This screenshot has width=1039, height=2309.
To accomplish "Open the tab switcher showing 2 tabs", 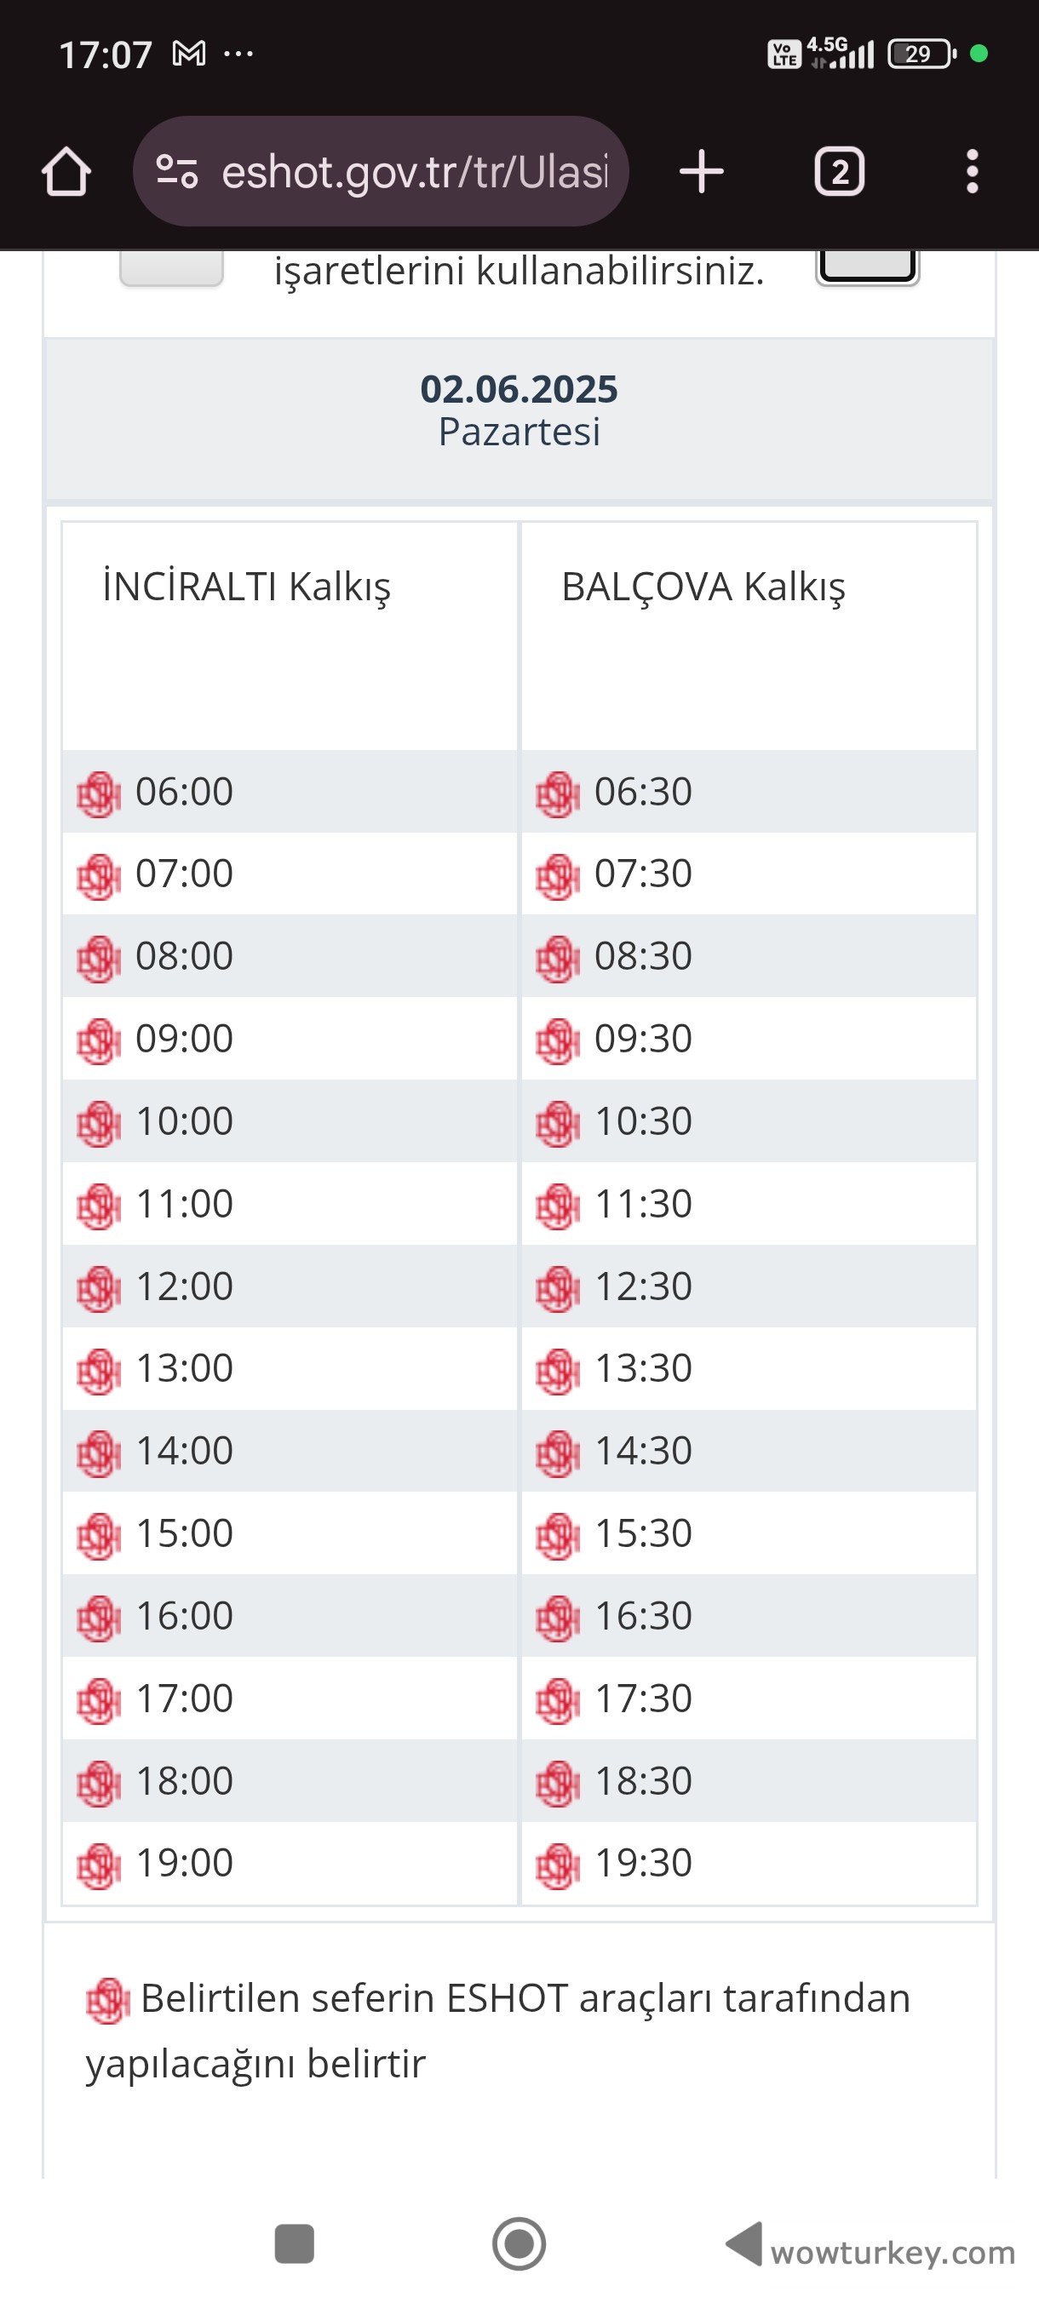I will pyautogui.click(x=838, y=171).
